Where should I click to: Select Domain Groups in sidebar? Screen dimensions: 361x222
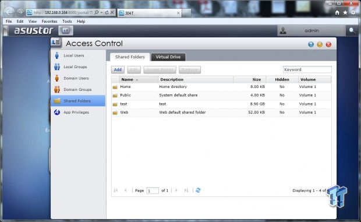(x=78, y=90)
